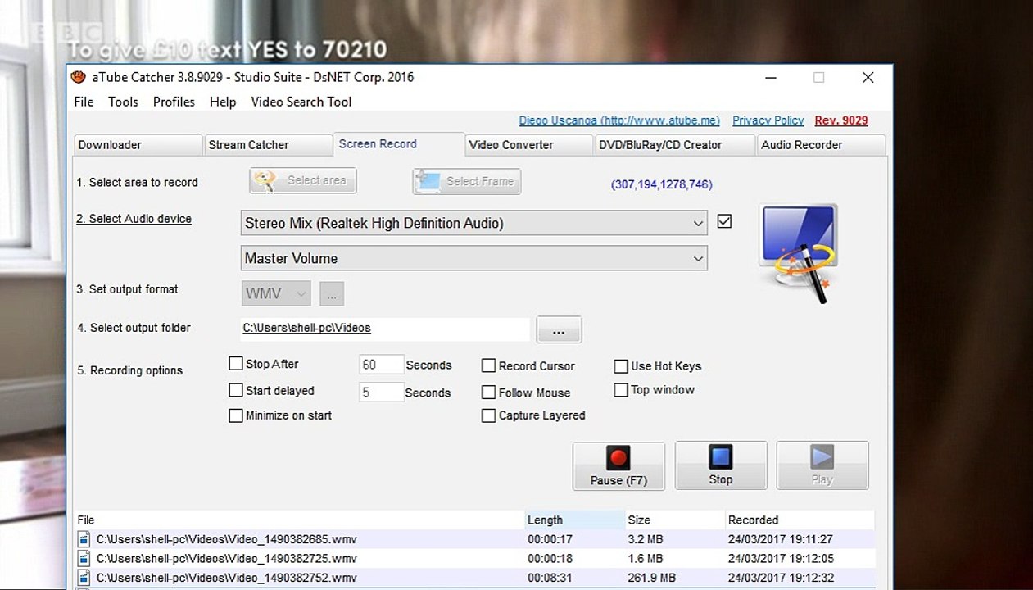Switch to DVD/BluRay/CD Creator tab
Image resolution: width=1033 pixels, height=590 pixels.
[x=674, y=145]
